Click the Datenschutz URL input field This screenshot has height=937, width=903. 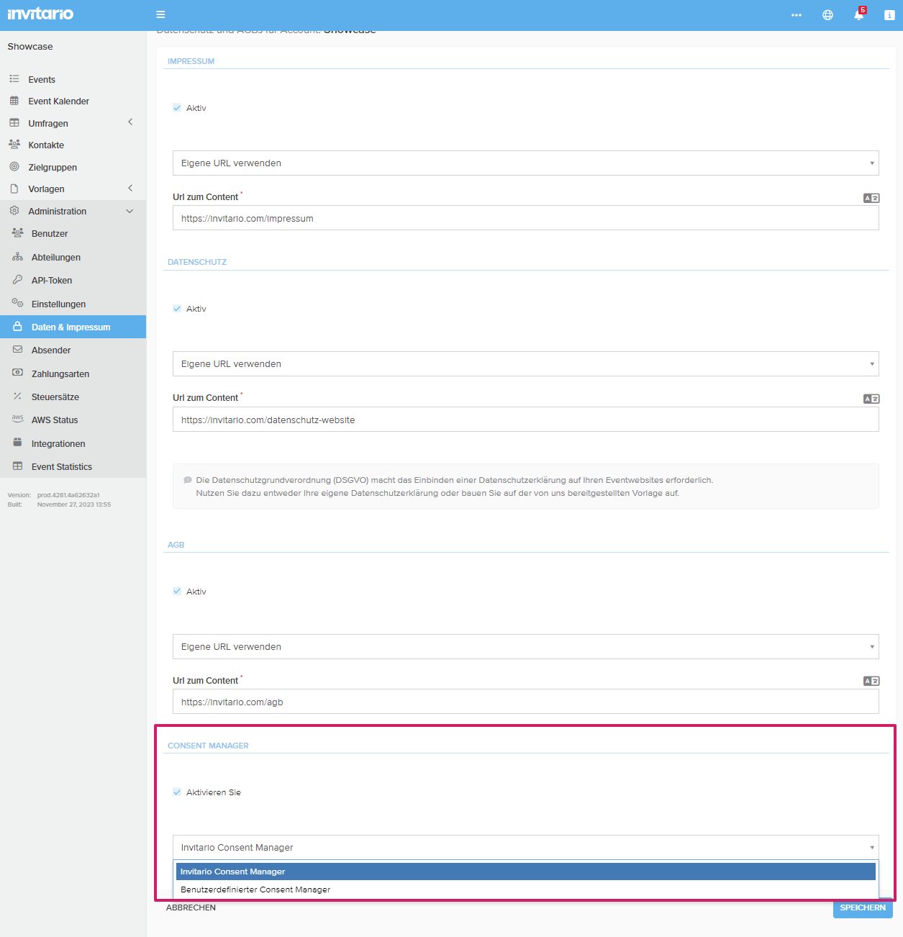(525, 420)
